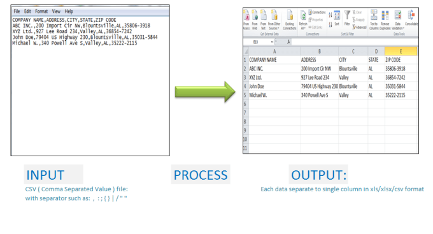The width and height of the screenshot is (433, 234).
Task: Click cell with 79404 US Highway 230
Action: point(320,86)
